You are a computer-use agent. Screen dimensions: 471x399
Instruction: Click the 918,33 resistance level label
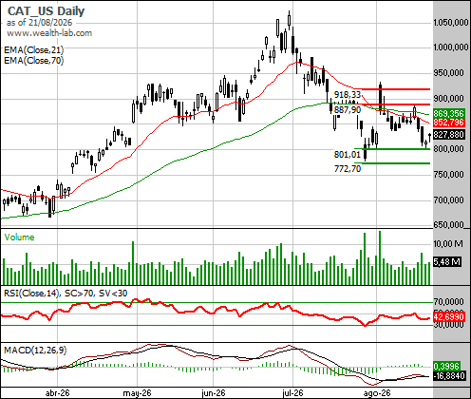tap(348, 94)
